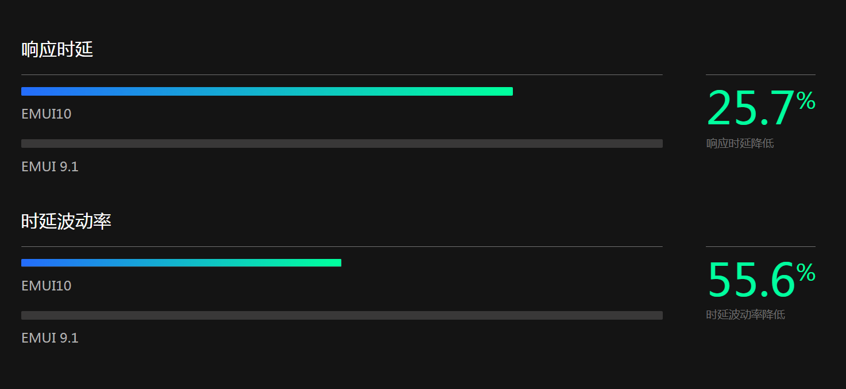Click the short divider line above 25.7%
Screen dimensions: 846x389
(760, 74)
